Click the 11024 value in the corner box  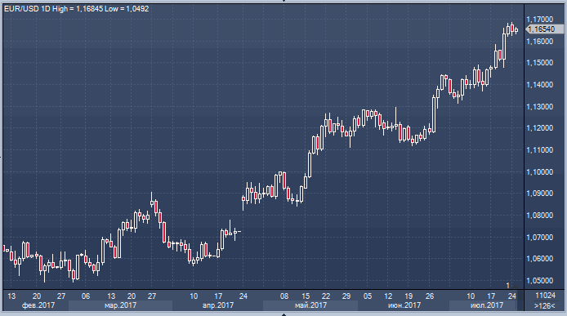[545, 296]
